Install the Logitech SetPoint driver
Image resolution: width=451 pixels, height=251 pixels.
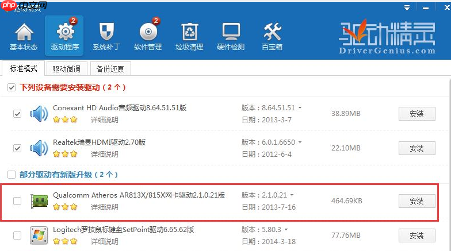click(x=416, y=235)
